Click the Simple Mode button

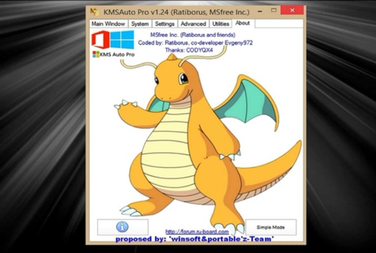(x=271, y=227)
